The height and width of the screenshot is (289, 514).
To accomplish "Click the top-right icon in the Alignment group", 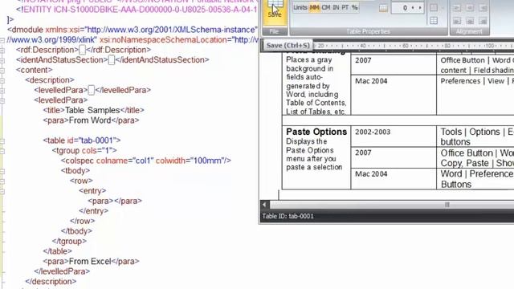I will tap(483, 8).
